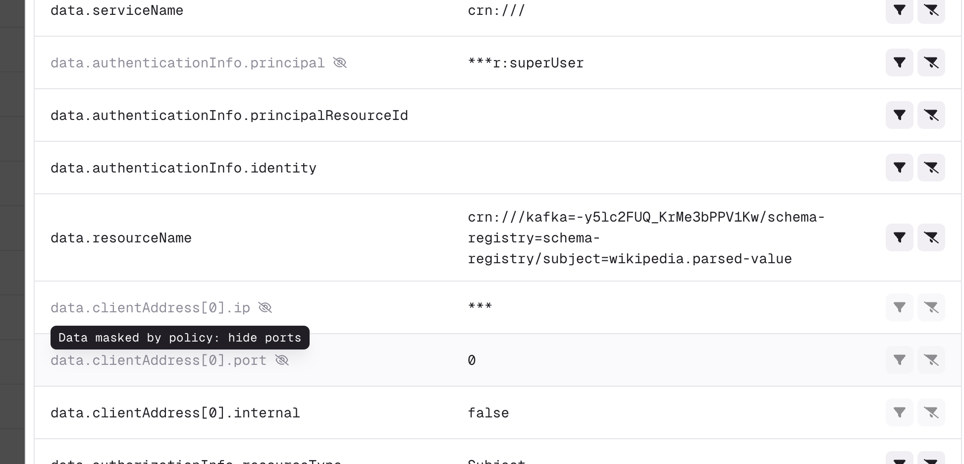The image size is (964, 464).
Task: Click disabled filter-out icon on clientAddress[0].port
Action: (931, 360)
